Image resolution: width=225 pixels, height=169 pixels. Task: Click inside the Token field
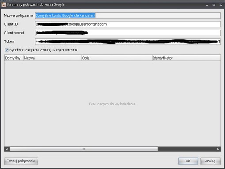tap(128, 41)
